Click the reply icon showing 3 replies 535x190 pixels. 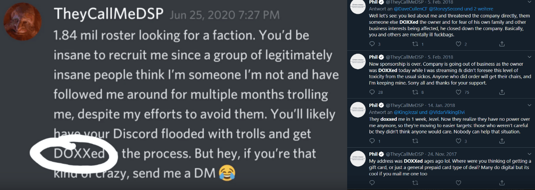tap(372, 44)
